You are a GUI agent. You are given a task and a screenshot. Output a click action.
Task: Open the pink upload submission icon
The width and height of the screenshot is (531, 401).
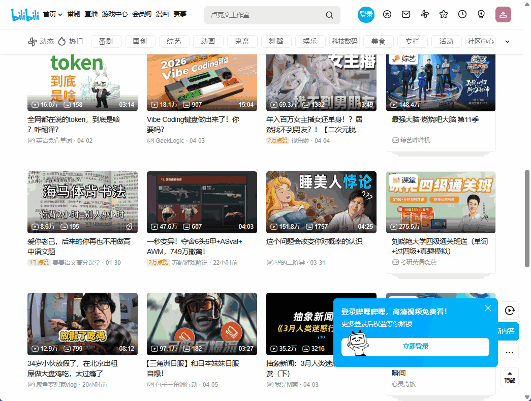click(x=503, y=15)
